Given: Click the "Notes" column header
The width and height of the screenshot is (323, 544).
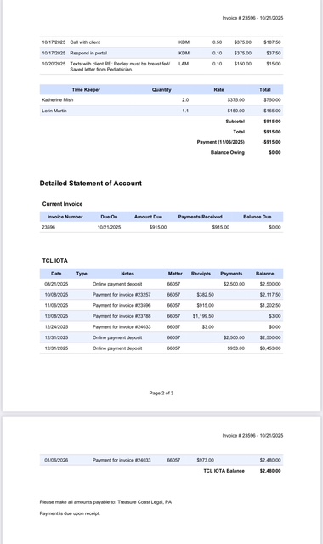Looking at the screenshot, I should coord(127,274).
